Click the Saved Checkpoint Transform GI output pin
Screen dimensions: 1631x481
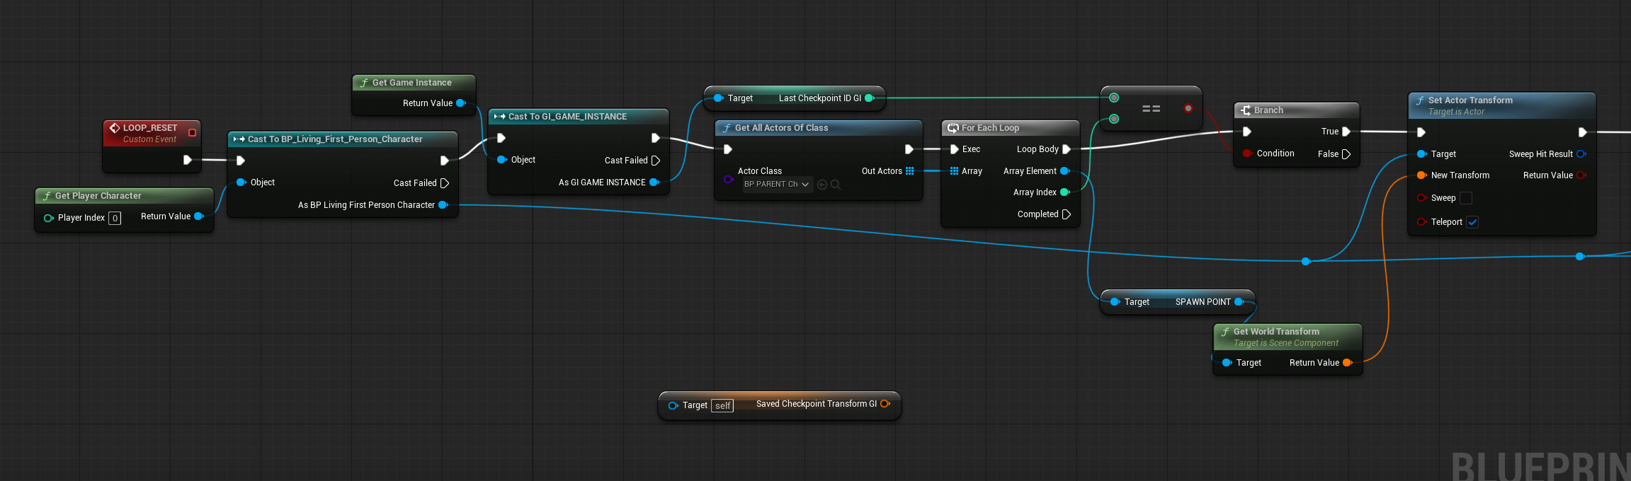pyautogui.click(x=885, y=404)
